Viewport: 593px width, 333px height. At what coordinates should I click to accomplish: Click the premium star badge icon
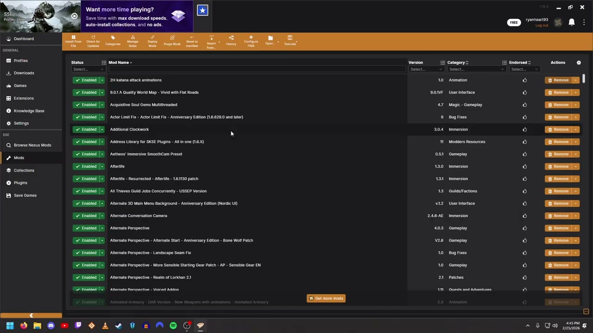click(x=202, y=10)
